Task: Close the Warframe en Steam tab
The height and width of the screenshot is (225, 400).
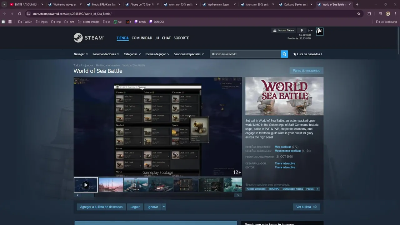Action: 234,5
